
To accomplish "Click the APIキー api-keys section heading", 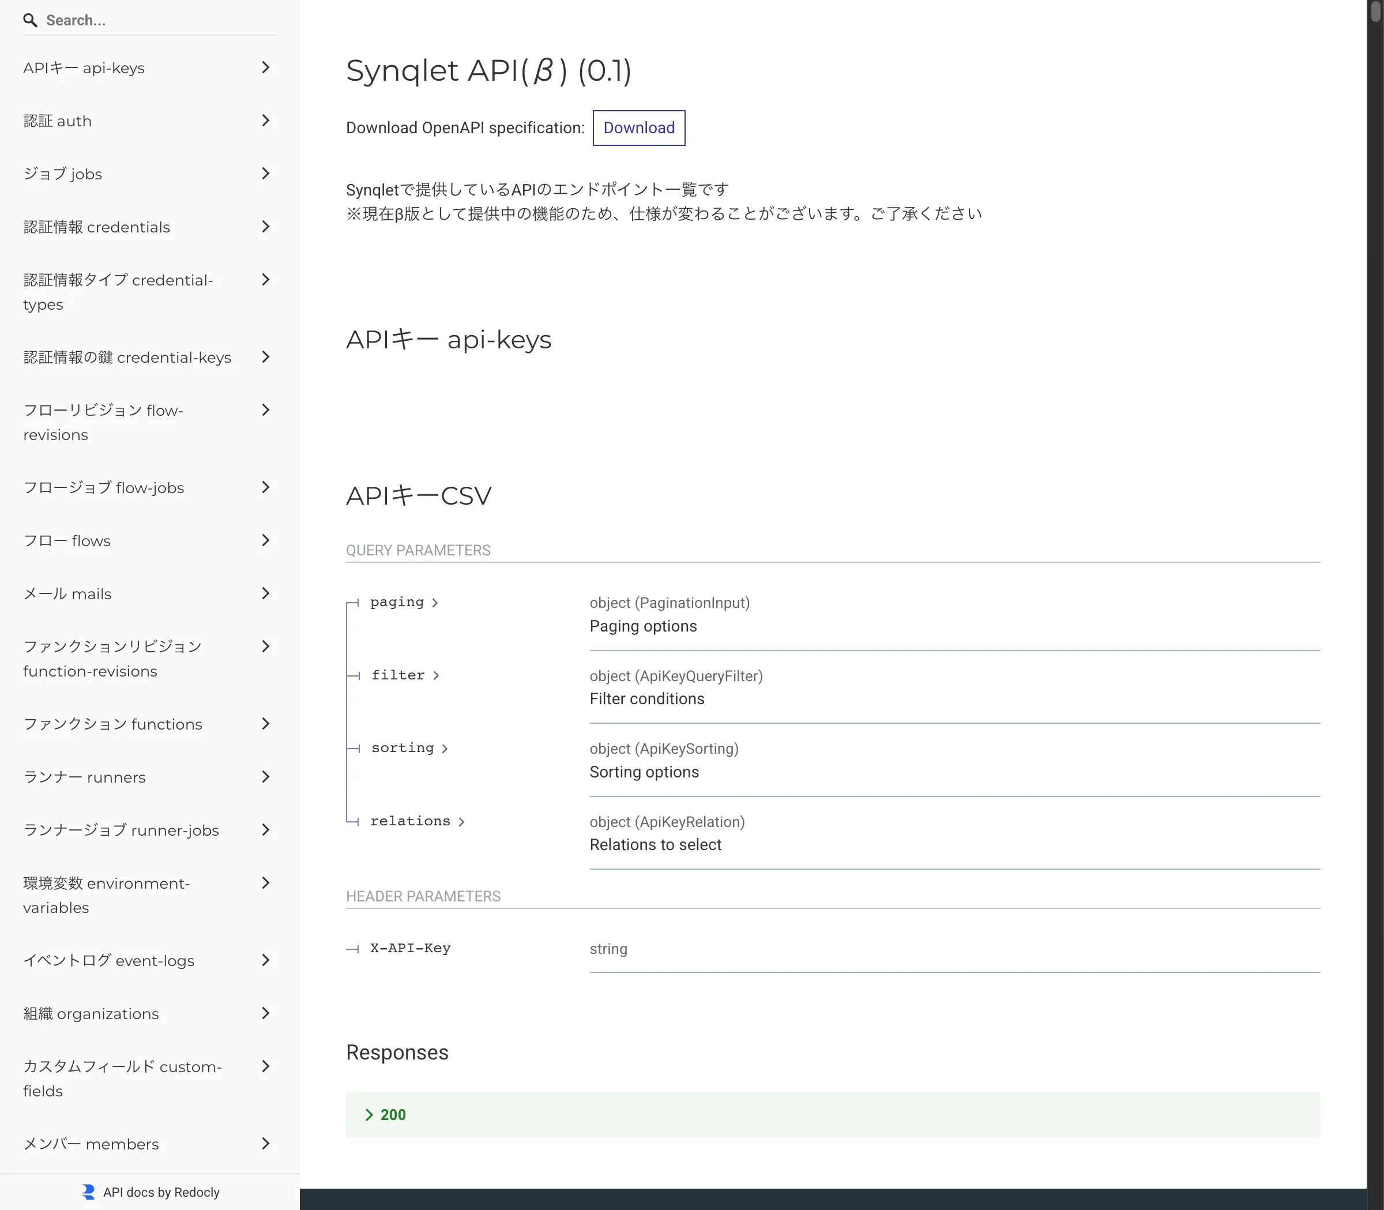I will 449,339.
